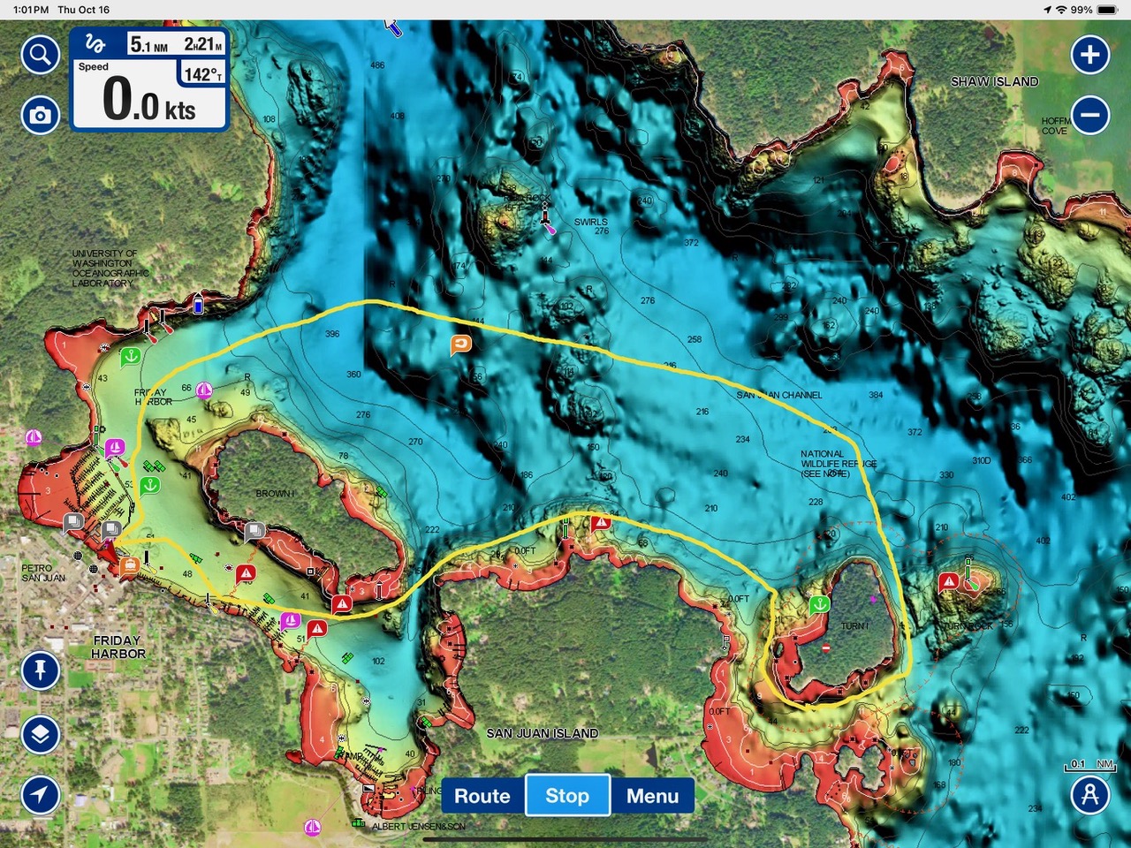Tap green anchor icon near Turn Island

(x=819, y=605)
